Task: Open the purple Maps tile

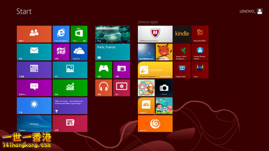Action: coord(61,52)
